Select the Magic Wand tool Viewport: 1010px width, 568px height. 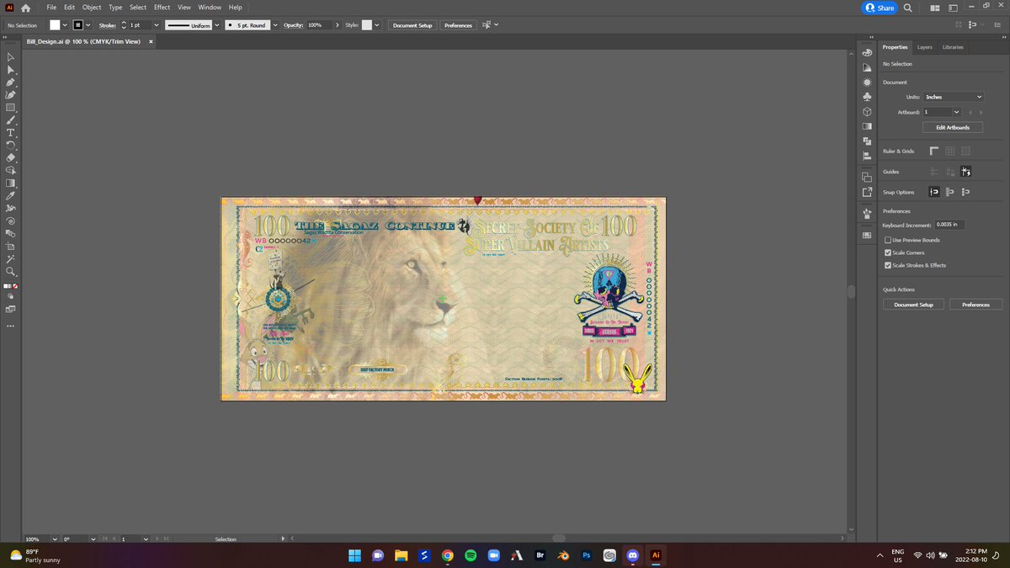[x=11, y=258]
